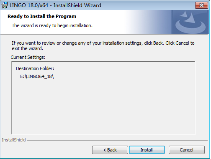Click the installer icon in title bar
The width and height of the screenshot is (211, 159).
click(5, 5)
